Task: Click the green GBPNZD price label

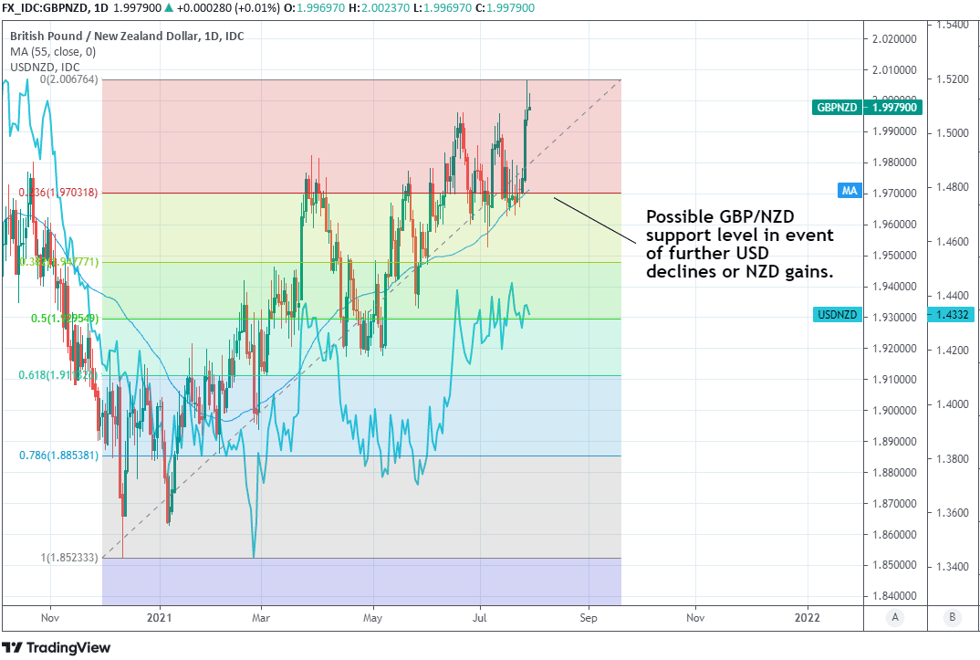Action: point(867,107)
